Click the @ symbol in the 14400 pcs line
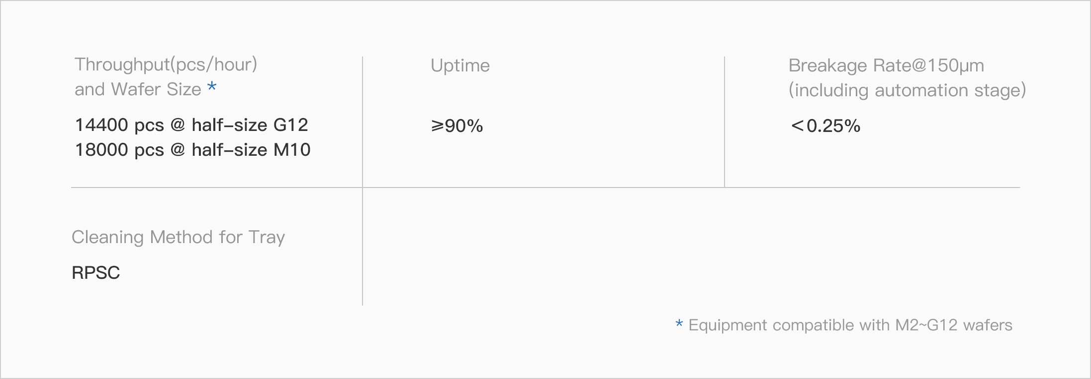 click(x=178, y=125)
